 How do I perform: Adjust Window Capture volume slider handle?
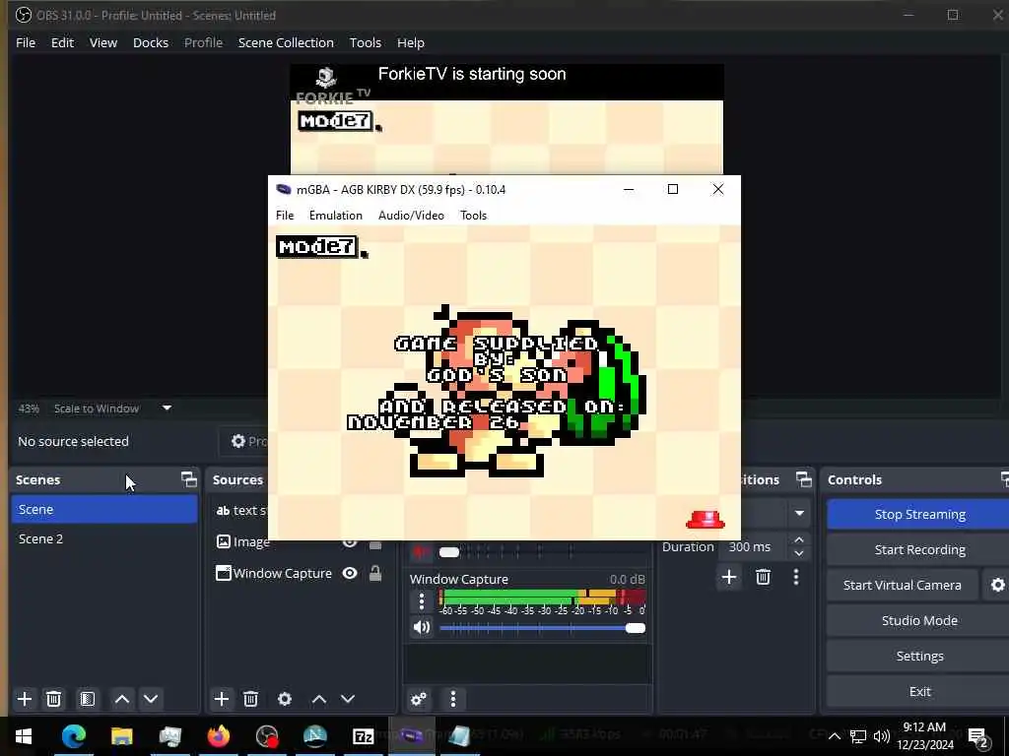point(636,628)
